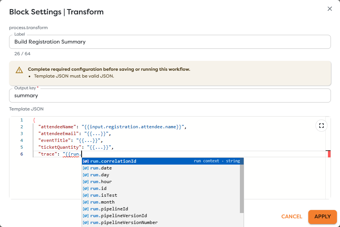The width and height of the screenshot is (340, 227).
Task: Choose run.pipelineId from autocomplete list
Action: point(161,209)
